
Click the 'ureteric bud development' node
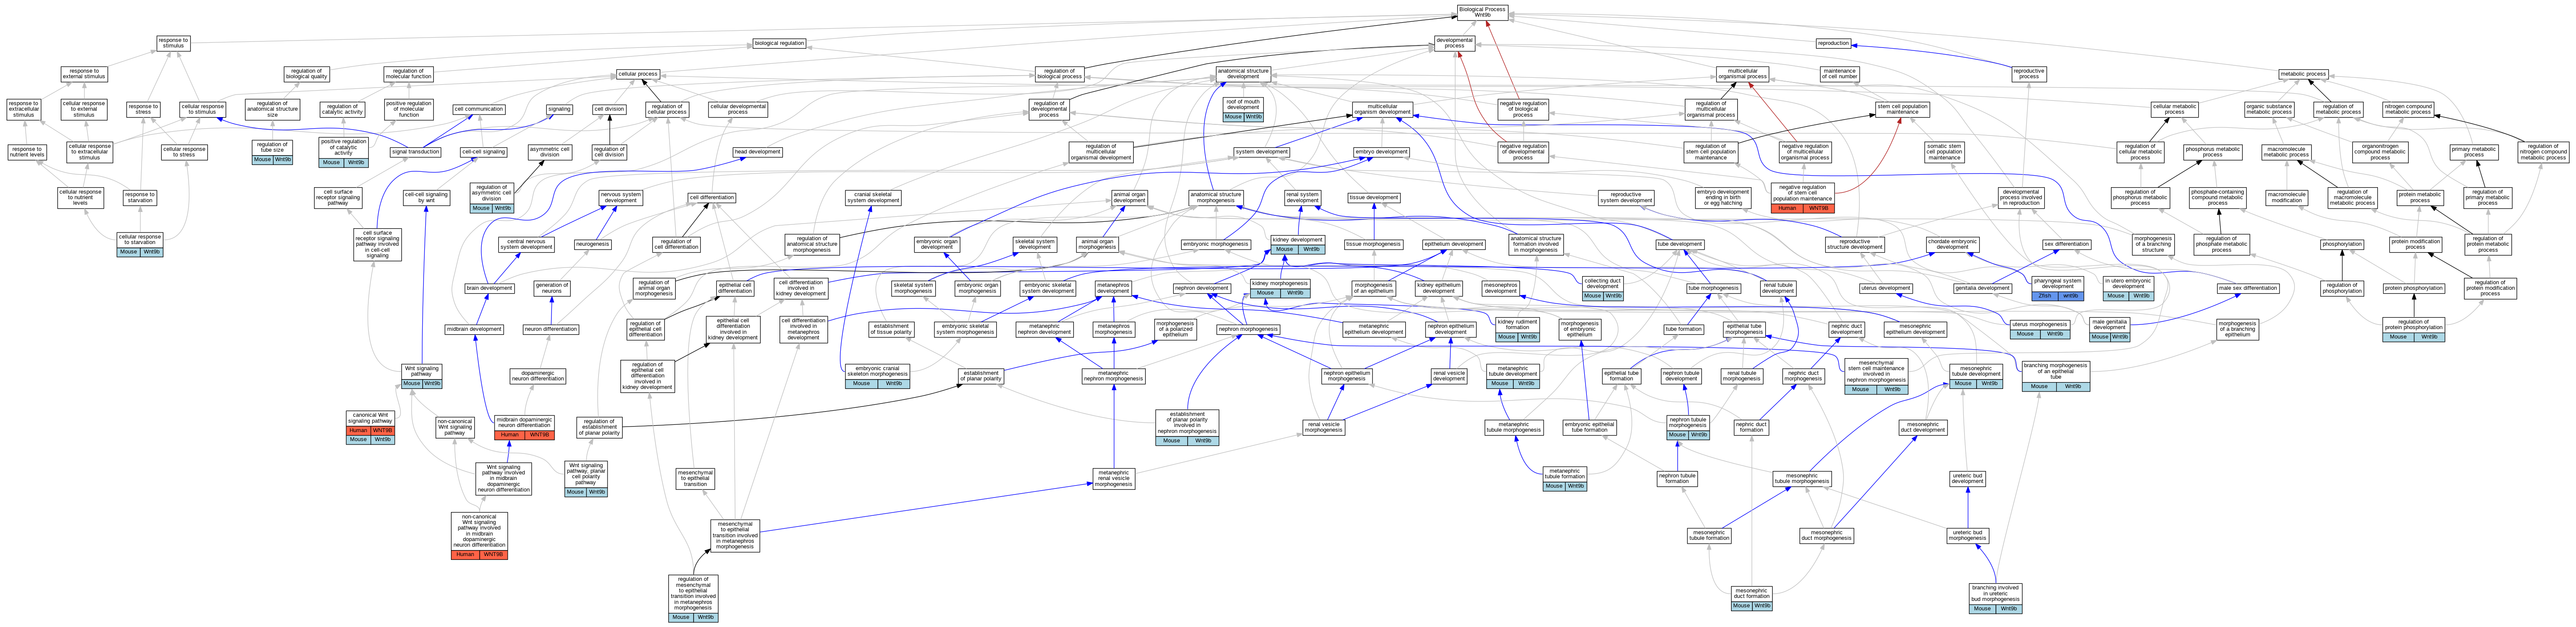(1967, 478)
